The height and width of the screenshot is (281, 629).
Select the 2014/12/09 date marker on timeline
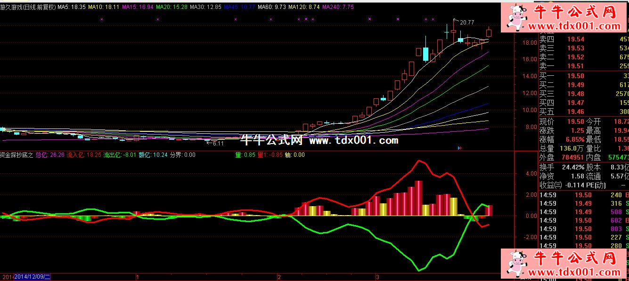tap(32, 277)
